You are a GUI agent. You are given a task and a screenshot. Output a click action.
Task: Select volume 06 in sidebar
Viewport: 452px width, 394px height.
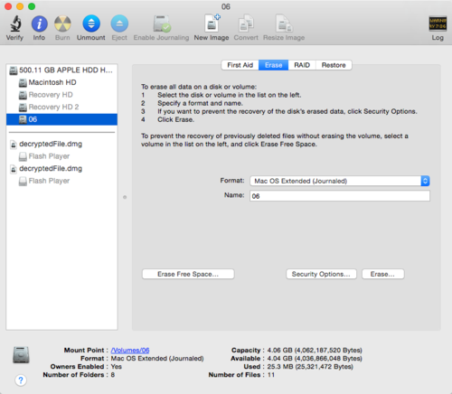tap(61, 119)
